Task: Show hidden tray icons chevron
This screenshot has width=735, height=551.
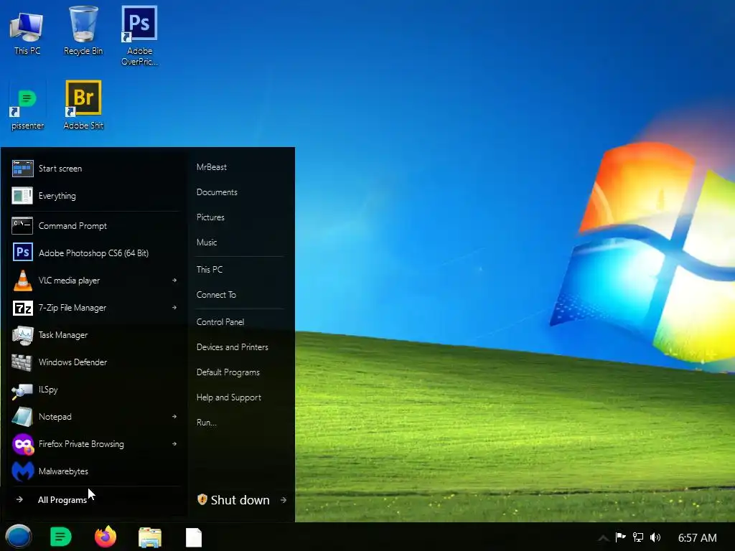Action: click(603, 537)
